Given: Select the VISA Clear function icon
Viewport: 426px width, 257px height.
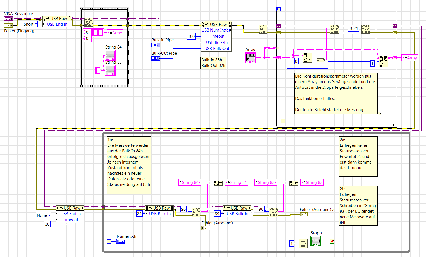Looking at the screenshot, I should click(x=263, y=29).
